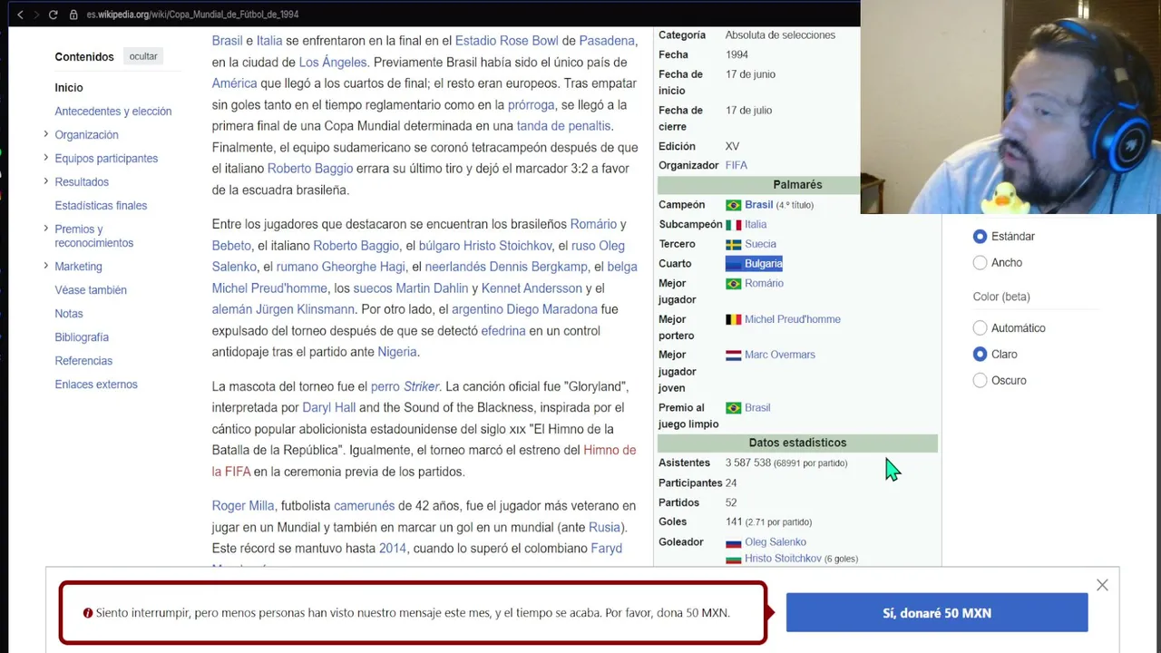Open the Notas section

pos(69,314)
